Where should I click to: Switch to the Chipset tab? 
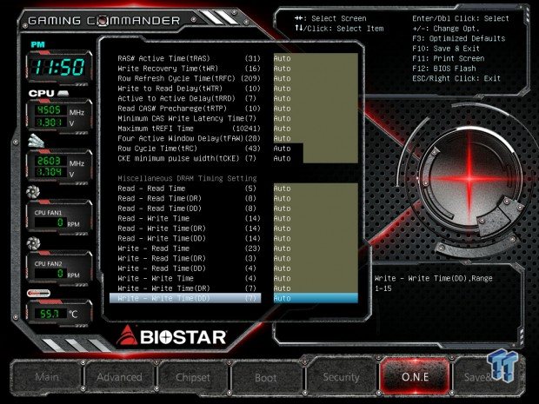click(x=193, y=377)
